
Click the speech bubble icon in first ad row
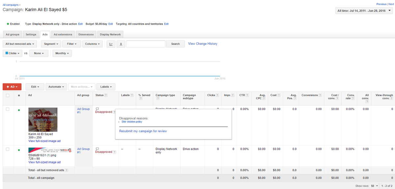coord(97,108)
